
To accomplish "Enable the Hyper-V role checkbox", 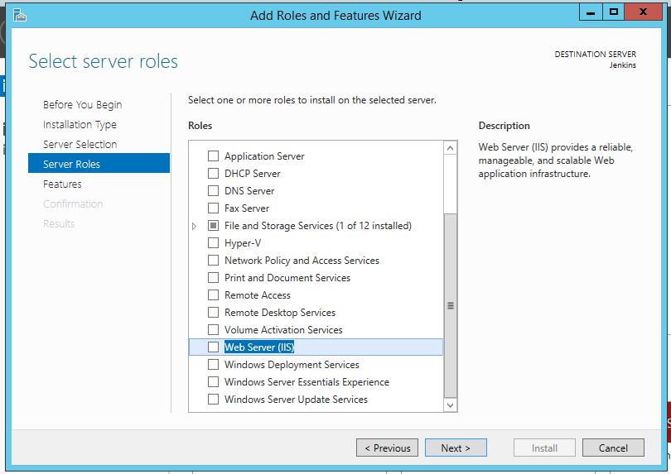I will click(x=214, y=243).
